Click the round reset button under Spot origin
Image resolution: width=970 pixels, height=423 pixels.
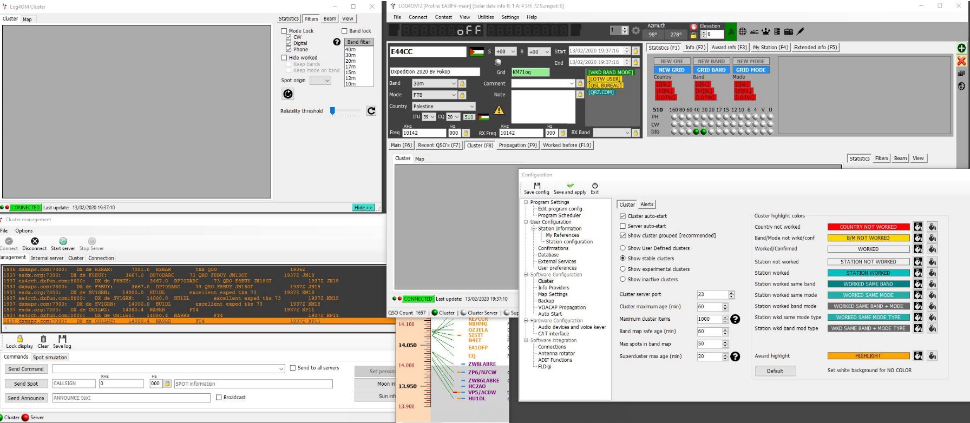click(288, 94)
